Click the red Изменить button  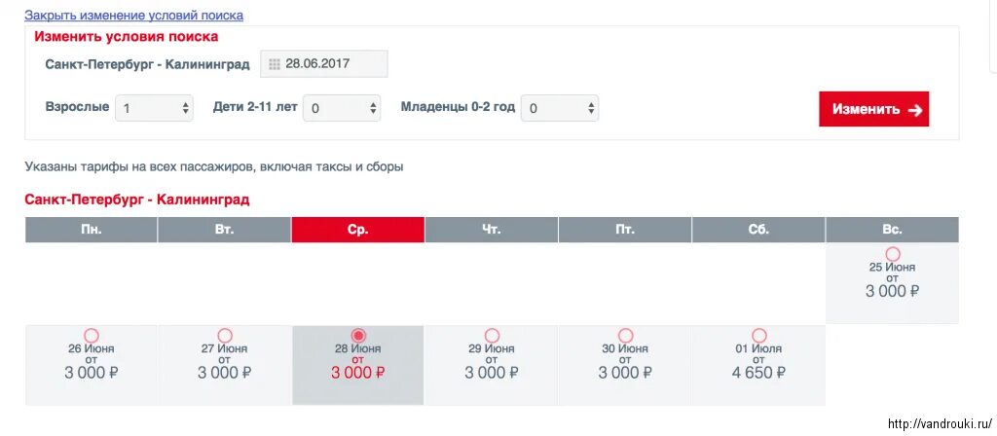(873, 109)
